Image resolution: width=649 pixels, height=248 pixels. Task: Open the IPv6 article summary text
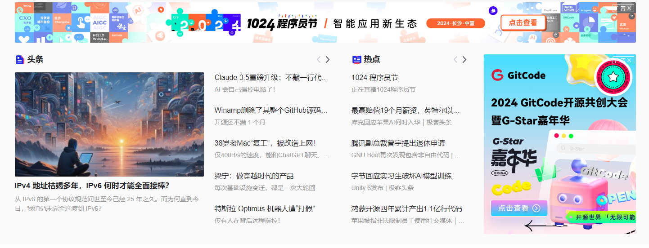coord(107,204)
